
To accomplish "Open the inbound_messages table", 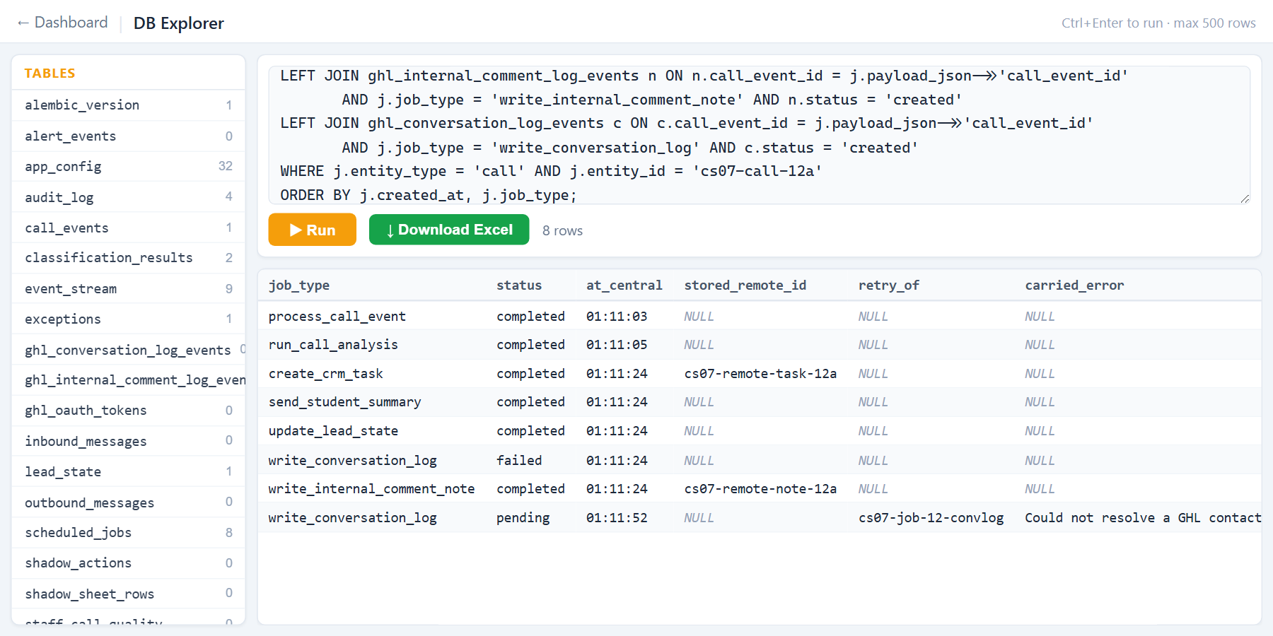I will click(x=129, y=441).
